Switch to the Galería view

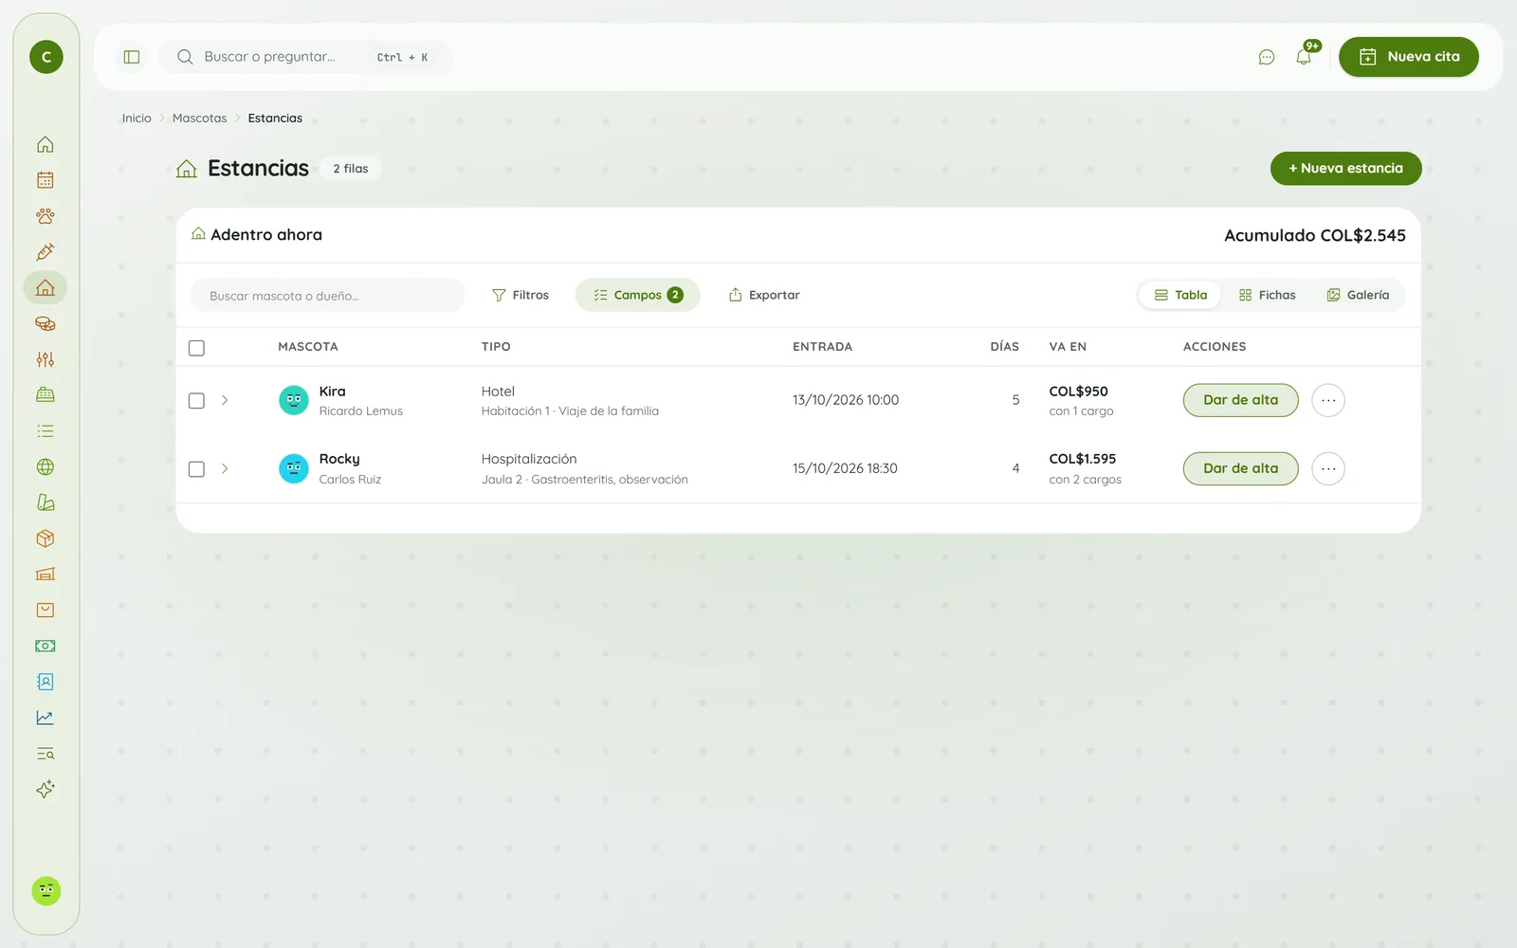[x=1358, y=295]
